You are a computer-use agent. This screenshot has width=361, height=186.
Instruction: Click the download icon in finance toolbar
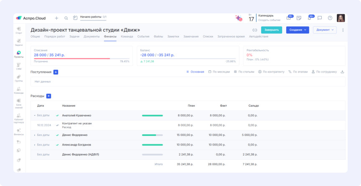click(x=343, y=72)
